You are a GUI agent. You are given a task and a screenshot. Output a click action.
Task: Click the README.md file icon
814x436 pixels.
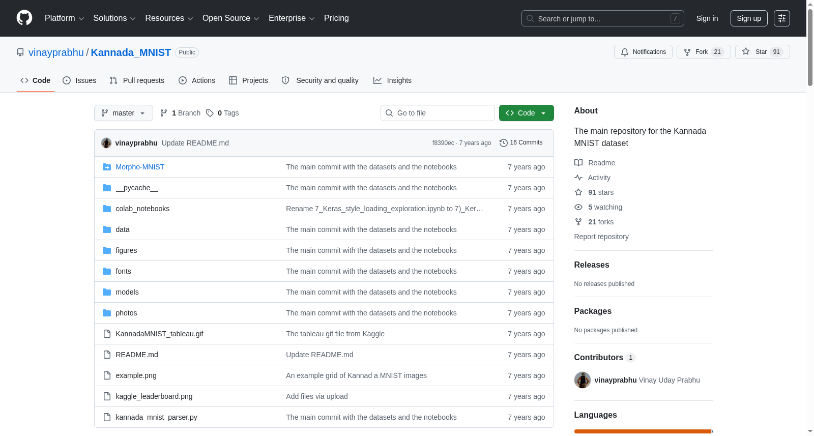(x=107, y=355)
